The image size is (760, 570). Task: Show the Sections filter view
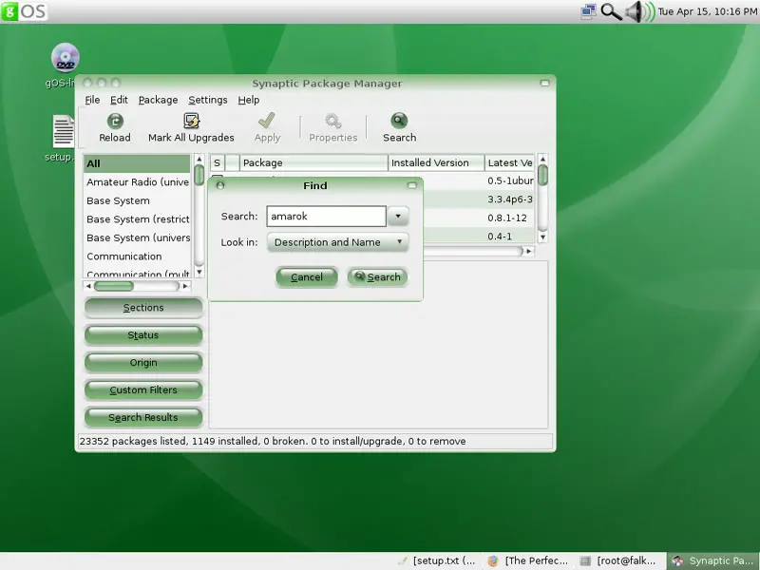pyautogui.click(x=143, y=308)
